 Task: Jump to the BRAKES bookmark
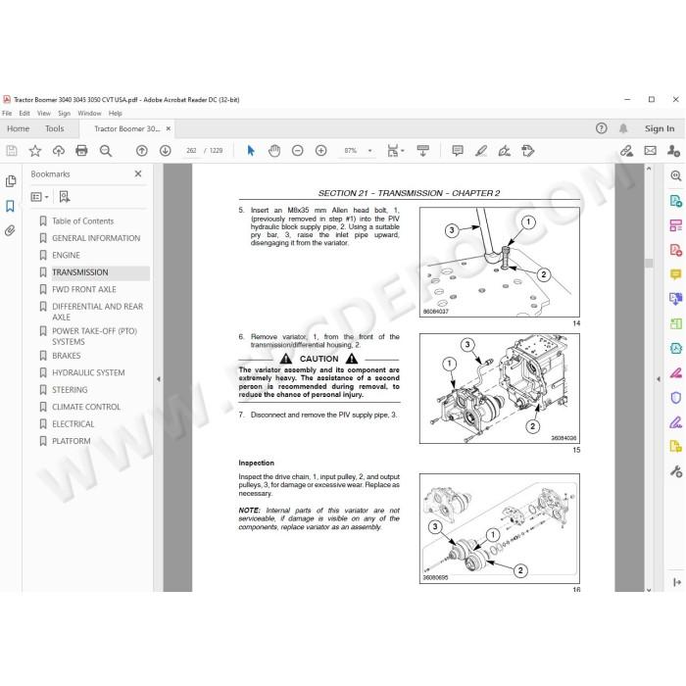click(x=66, y=356)
